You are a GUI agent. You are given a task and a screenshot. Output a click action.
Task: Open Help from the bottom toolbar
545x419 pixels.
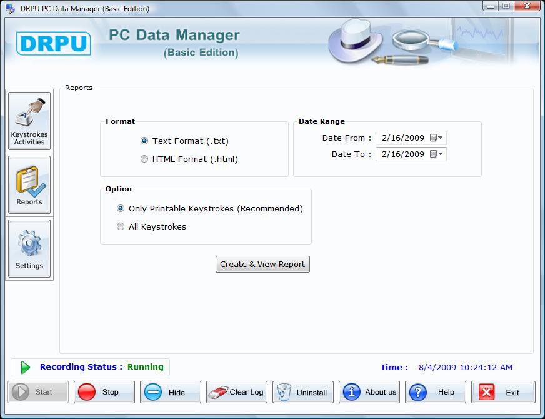(x=436, y=392)
